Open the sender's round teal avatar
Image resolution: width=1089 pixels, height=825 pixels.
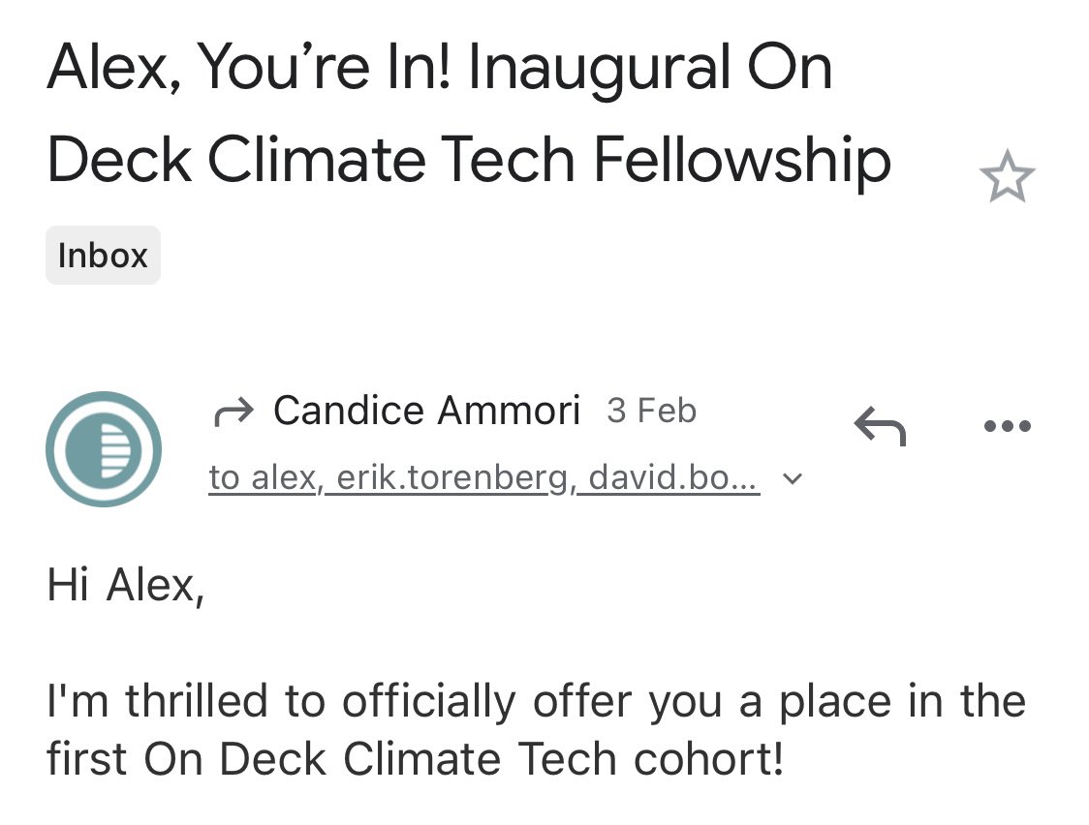(x=104, y=449)
